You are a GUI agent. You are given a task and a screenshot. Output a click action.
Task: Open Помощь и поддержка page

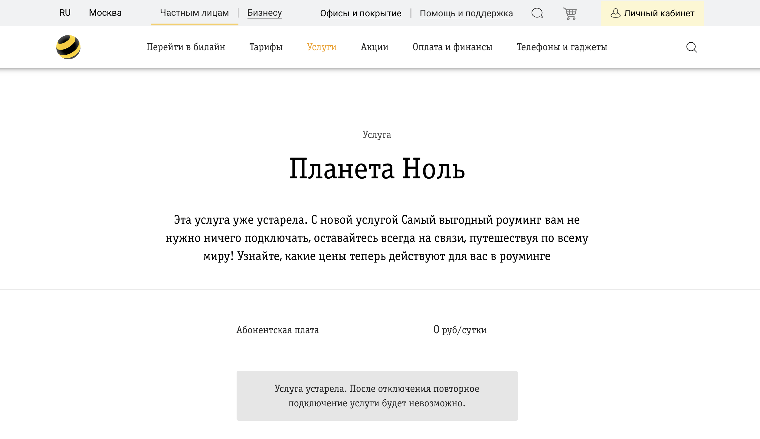tap(466, 13)
